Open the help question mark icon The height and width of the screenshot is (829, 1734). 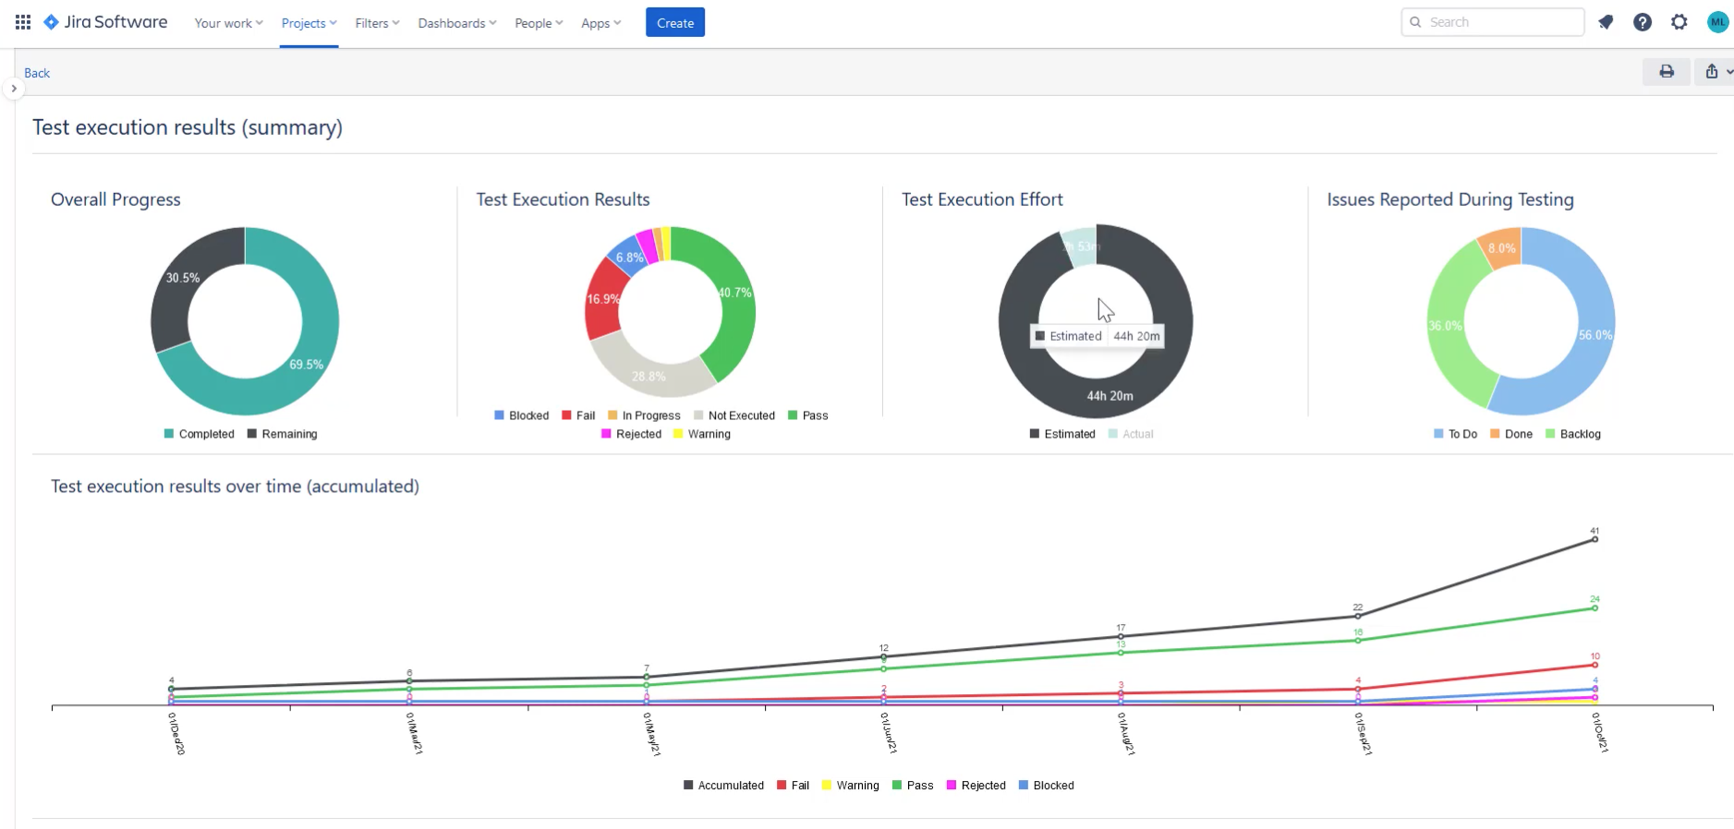1643,22
